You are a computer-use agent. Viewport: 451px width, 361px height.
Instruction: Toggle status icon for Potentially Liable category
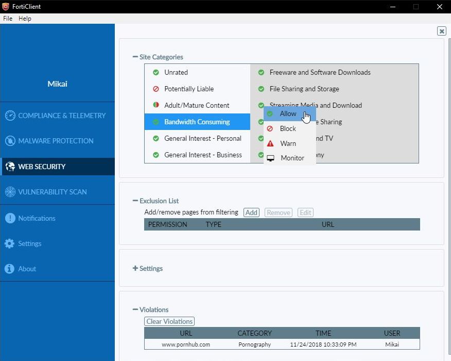tap(156, 89)
